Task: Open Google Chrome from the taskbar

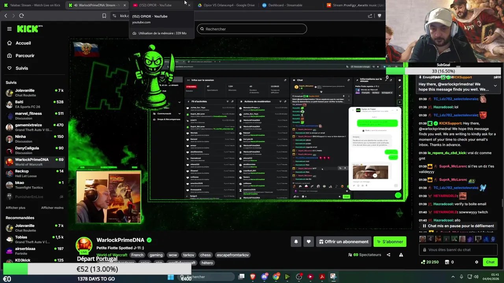Action: click(x=276, y=277)
